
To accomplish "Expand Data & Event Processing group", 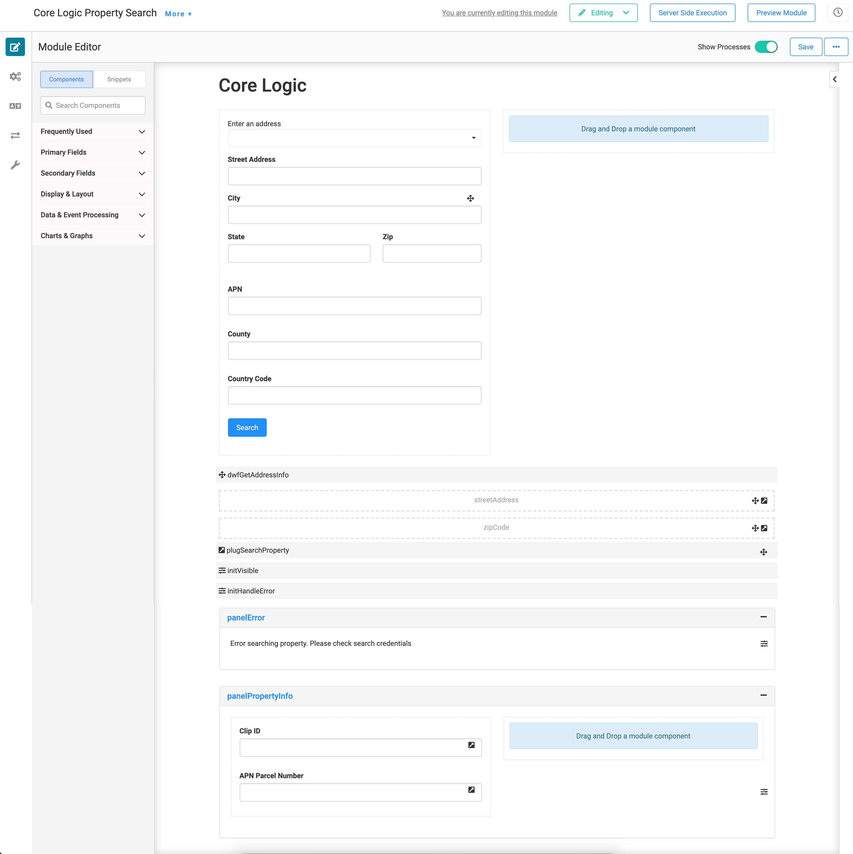I will [93, 215].
